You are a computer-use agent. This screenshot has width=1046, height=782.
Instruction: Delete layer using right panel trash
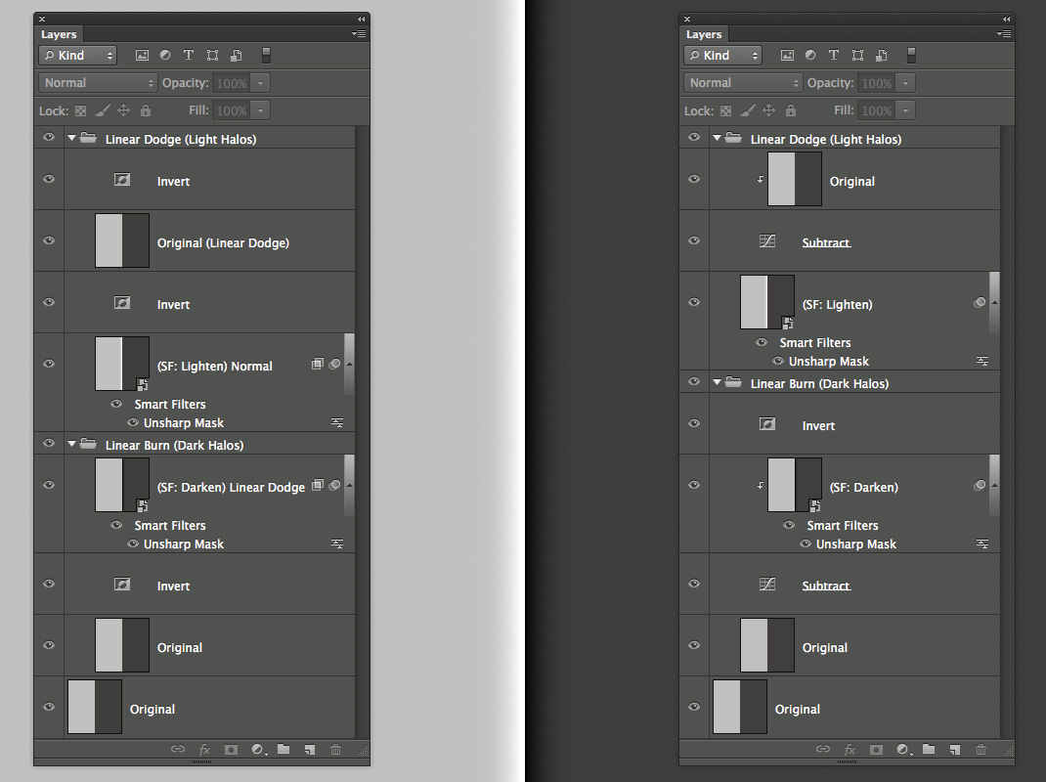981,750
